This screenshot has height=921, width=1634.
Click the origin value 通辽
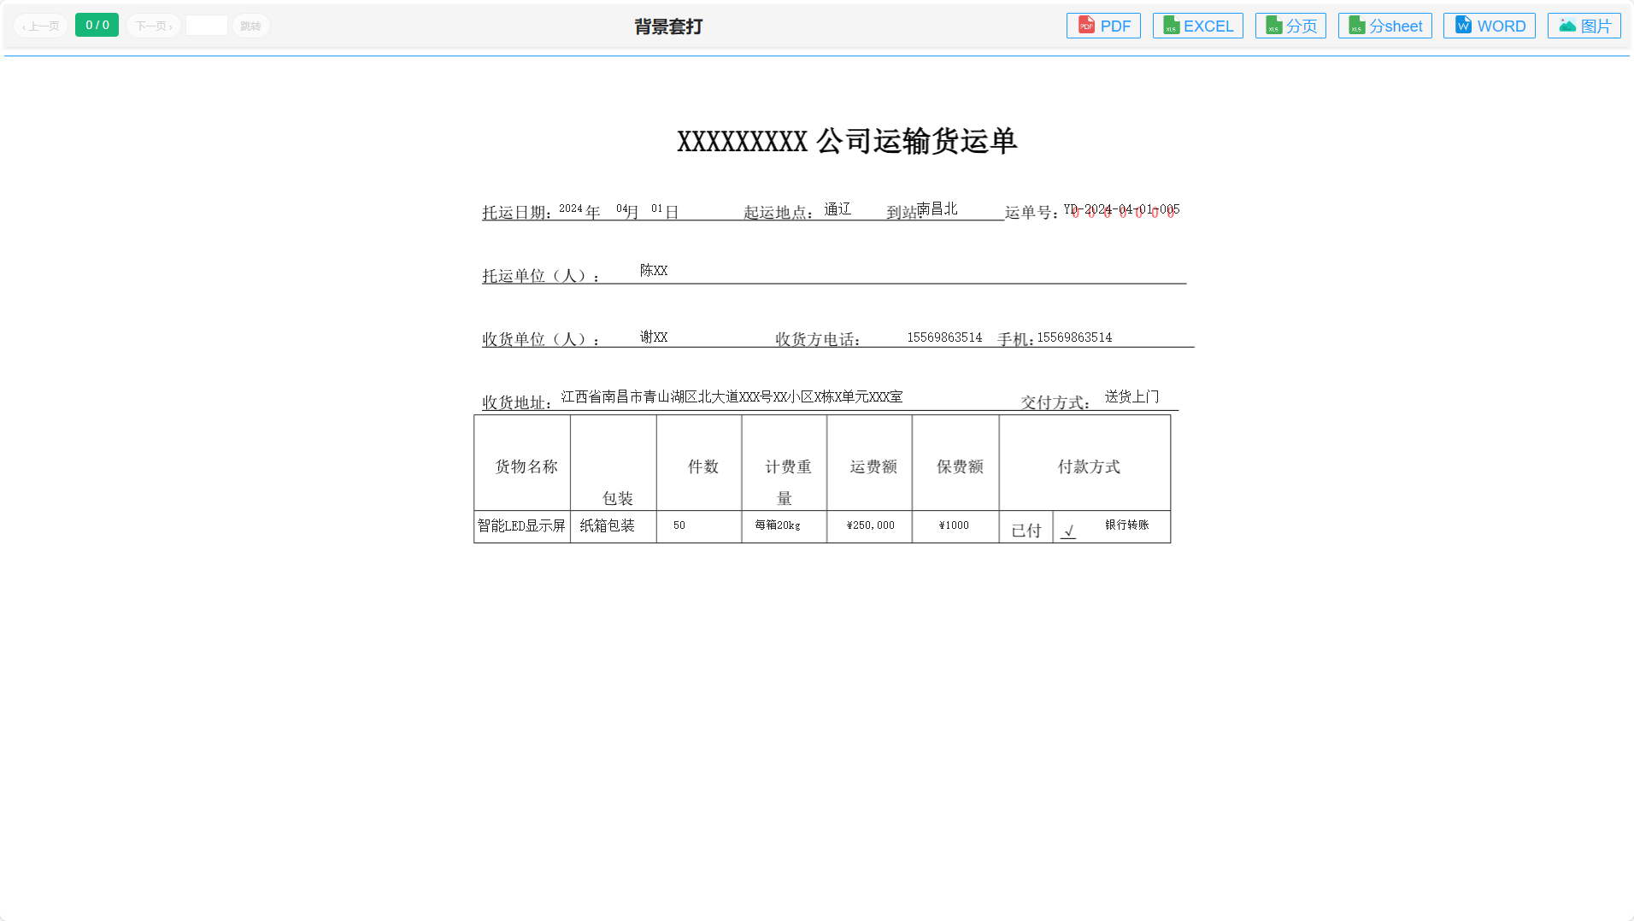coord(838,209)
